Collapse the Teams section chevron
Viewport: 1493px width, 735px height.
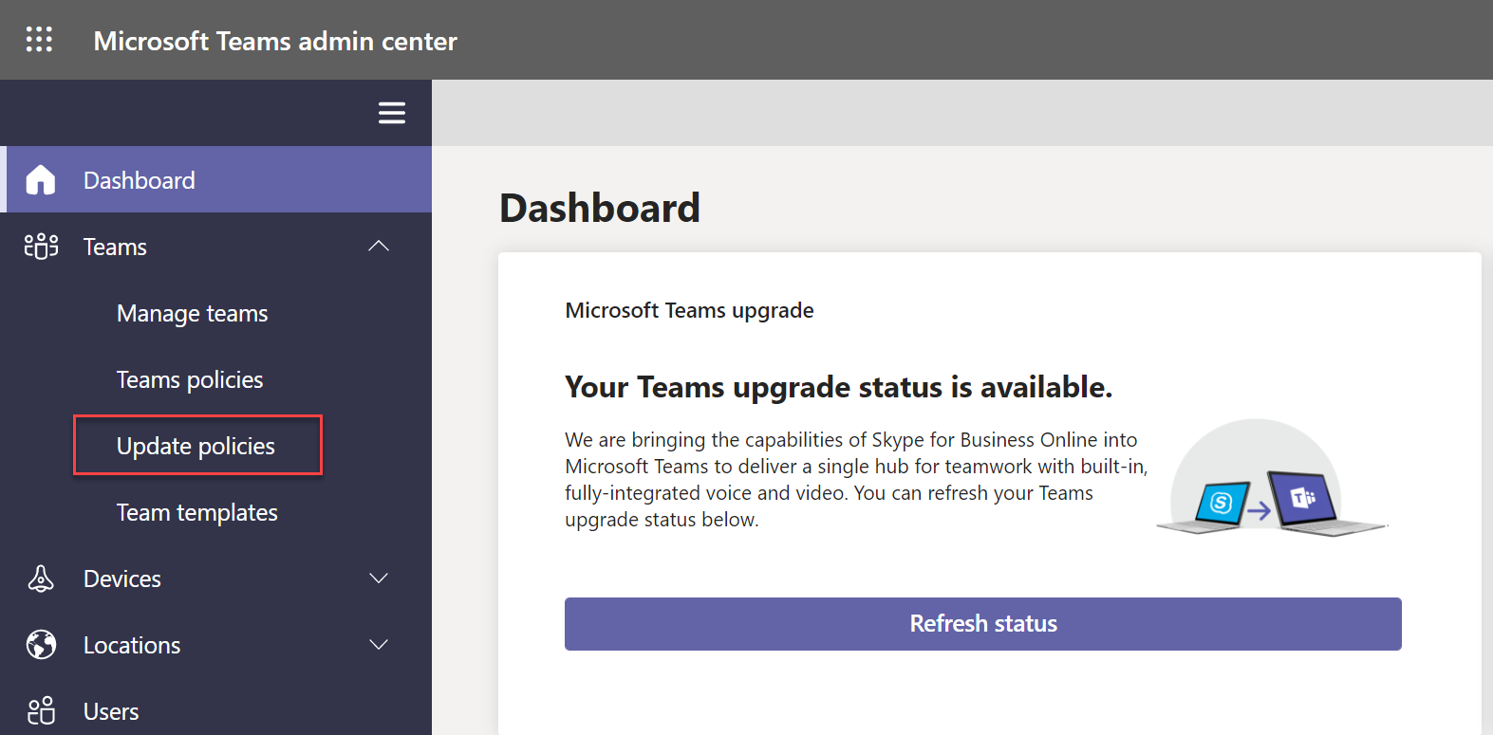(x=379, y=247)
